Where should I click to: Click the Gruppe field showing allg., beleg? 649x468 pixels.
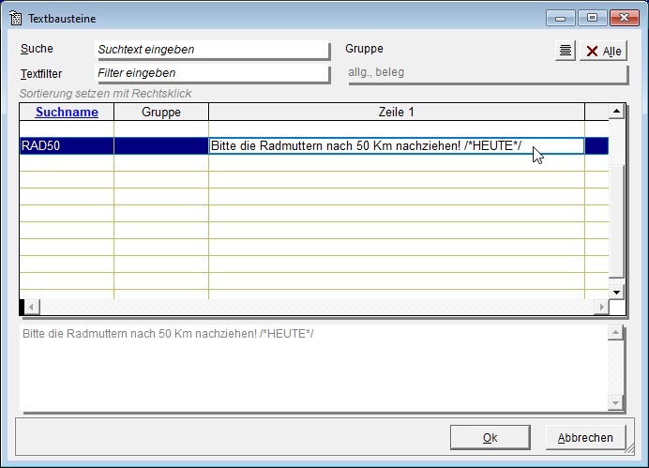point(488,73)
